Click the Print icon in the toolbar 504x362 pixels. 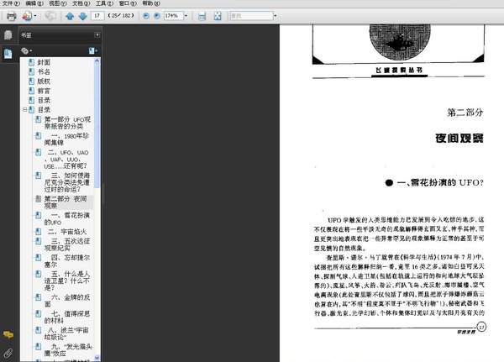tap(12, 16)
